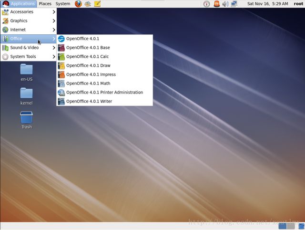The height and width of the screenshot is (230, 305).
Task: Select the en-US desktop folder
Action: 27,73
